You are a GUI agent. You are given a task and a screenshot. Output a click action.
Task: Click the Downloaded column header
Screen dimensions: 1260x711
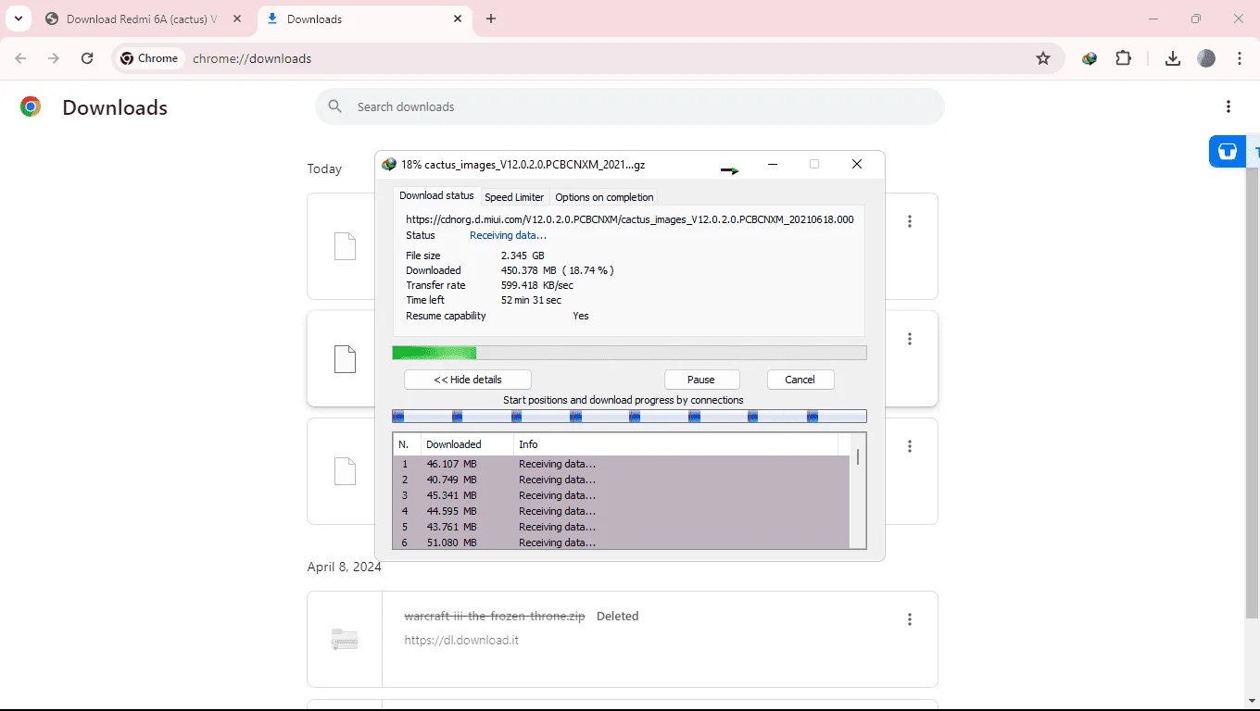(x=467, y=444)
